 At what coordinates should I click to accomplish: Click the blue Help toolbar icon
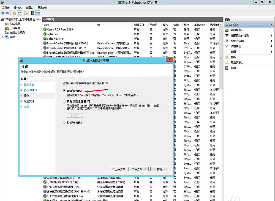(x=33, y=13)
